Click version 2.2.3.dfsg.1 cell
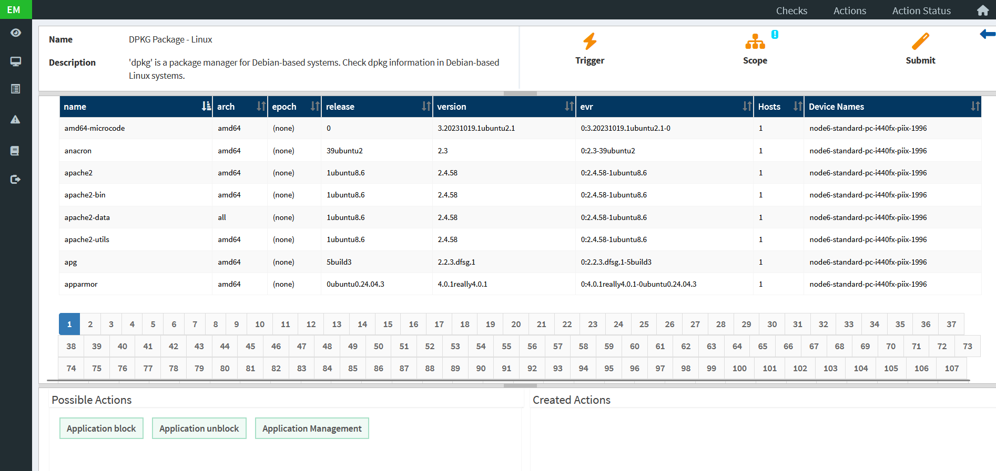 click(456, 262)
